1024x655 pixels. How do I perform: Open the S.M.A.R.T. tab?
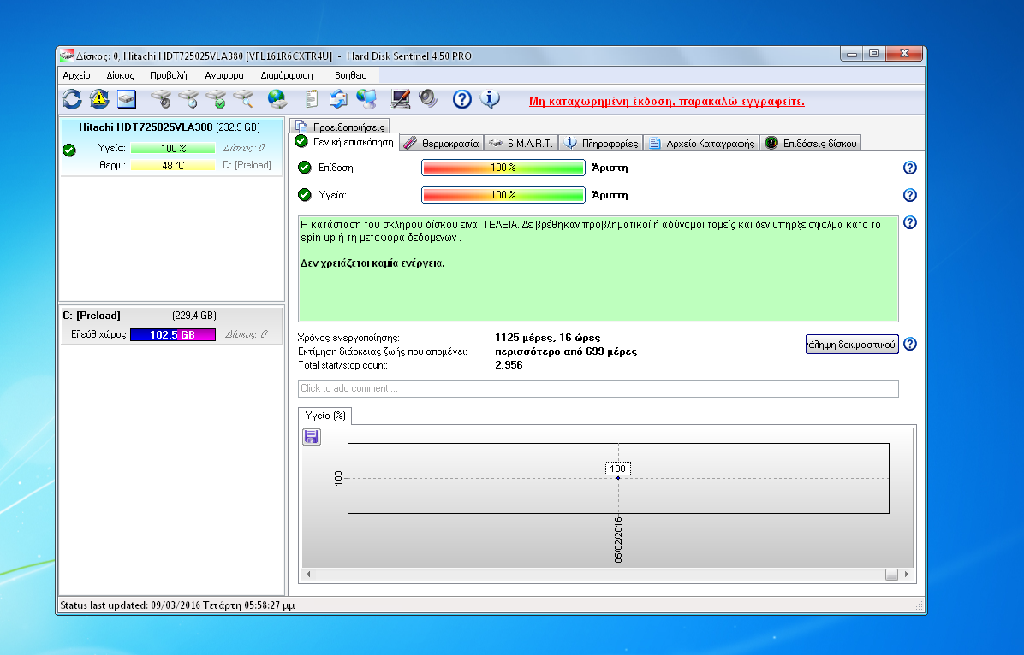(x=521, y=143)
